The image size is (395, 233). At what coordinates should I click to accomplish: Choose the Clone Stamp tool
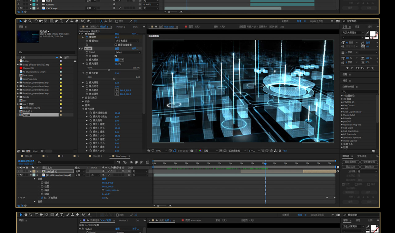[x=72, y=21]
